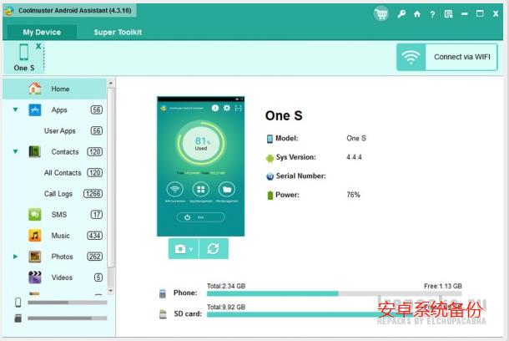Click the Sys Version value 4.4.4
The height and width of the screenshot is (341, 509).
click(354, 157)
